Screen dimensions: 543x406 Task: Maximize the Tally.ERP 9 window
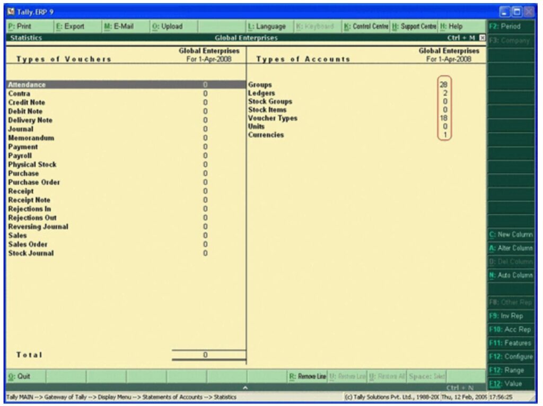click(516, 12)
